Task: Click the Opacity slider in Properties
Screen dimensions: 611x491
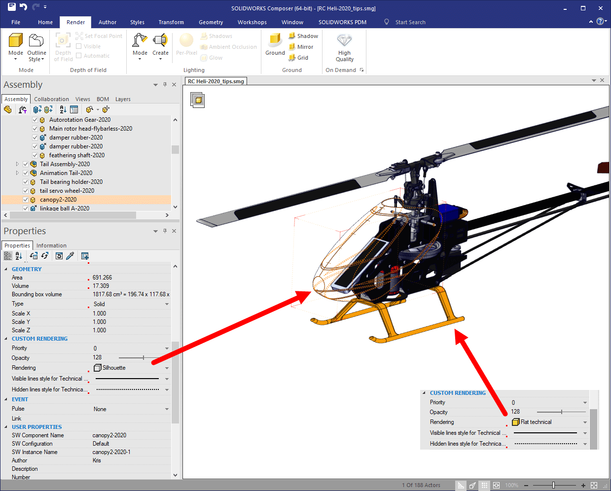Action: point(143,358)
